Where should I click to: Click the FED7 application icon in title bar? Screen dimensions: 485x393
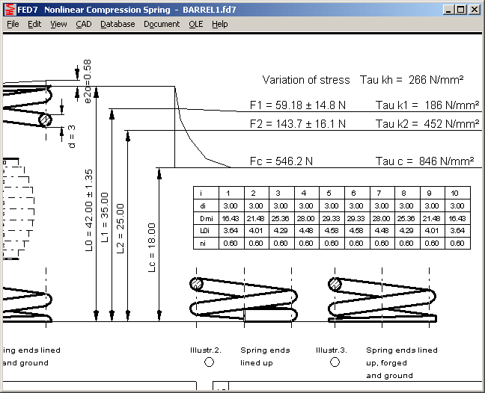[x=10, y=10]
